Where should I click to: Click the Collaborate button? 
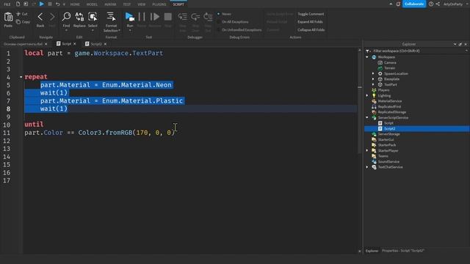414,4
